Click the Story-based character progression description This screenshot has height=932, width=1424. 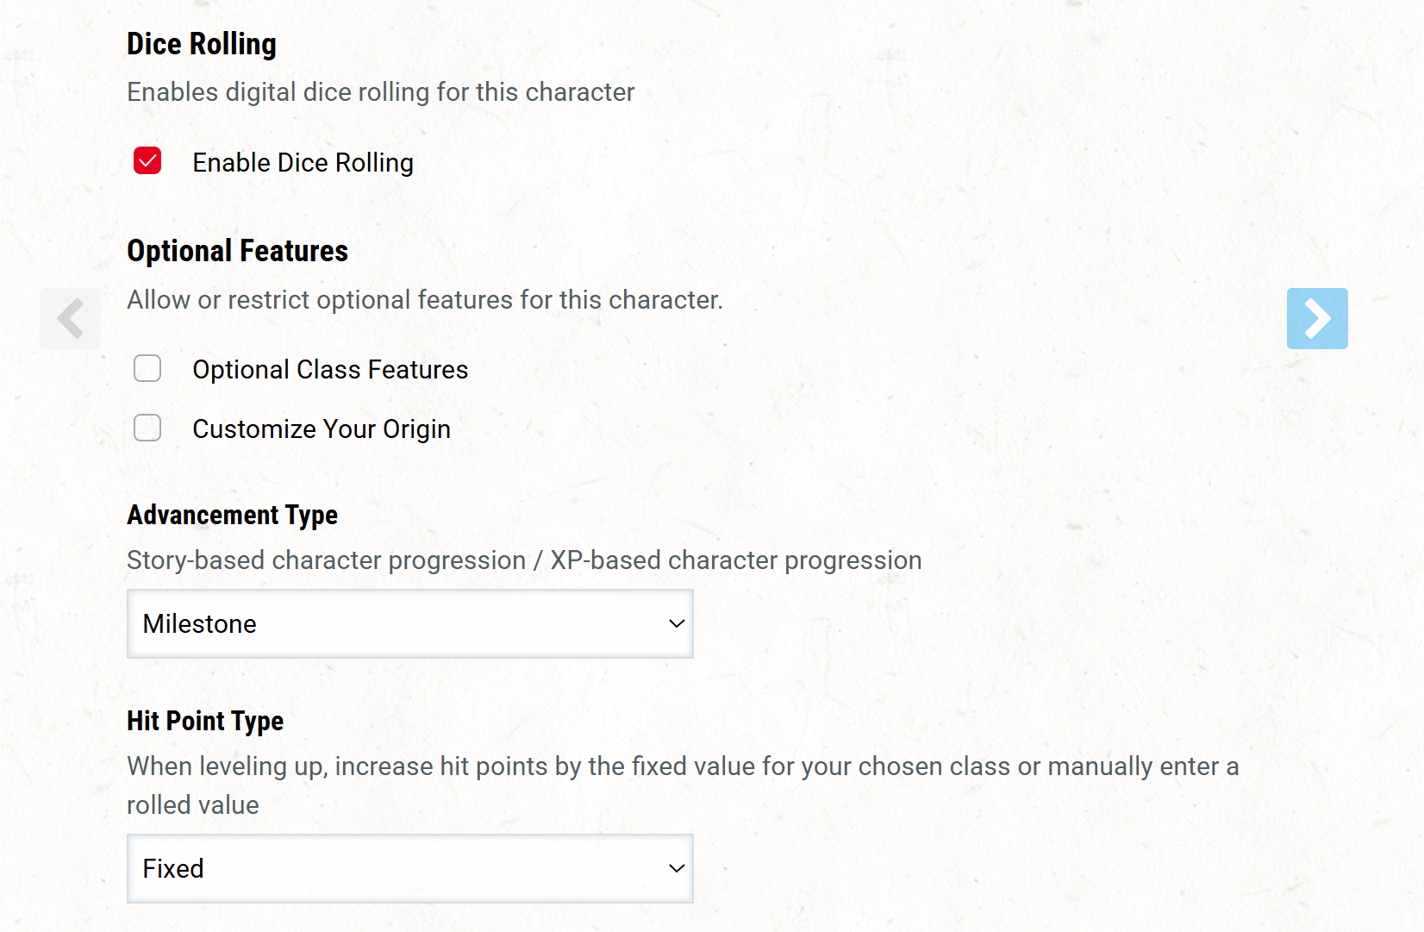[x=524, y=560]
